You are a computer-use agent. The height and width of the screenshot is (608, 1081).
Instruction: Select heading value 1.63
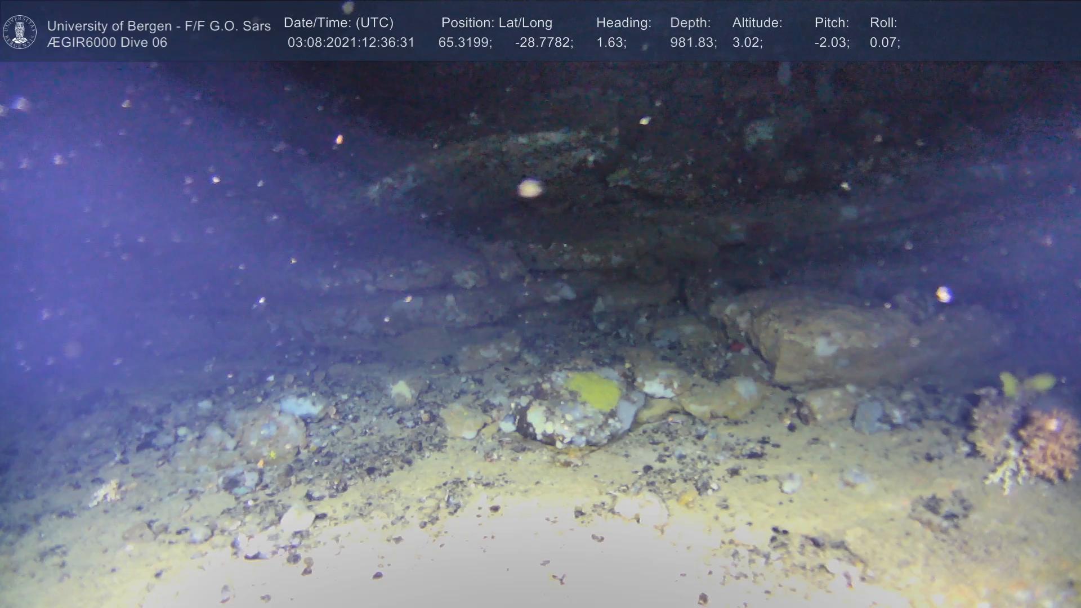click(611, 43)
